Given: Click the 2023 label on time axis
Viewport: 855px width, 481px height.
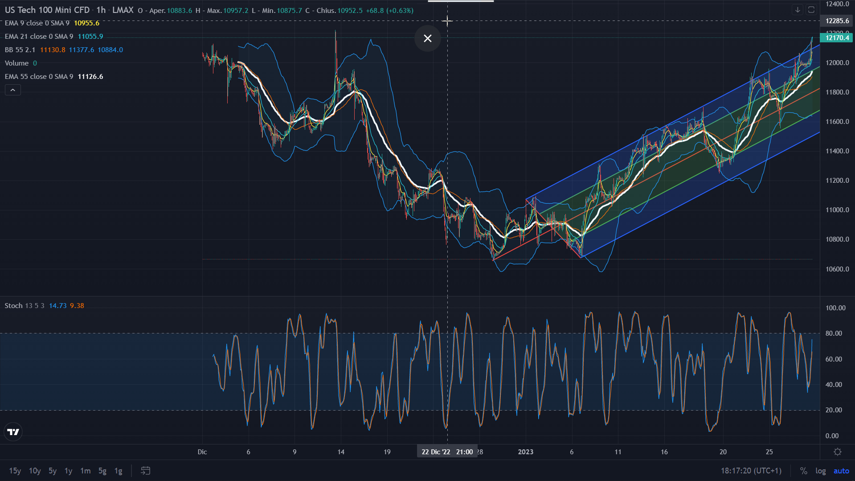Looking at the screenshot, I should (526, 452).
